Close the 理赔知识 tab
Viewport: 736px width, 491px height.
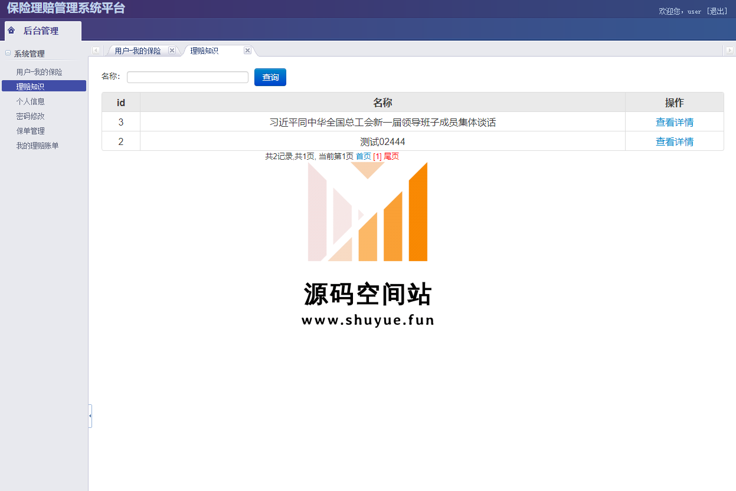pyautogui.click(x=247, y=51)
